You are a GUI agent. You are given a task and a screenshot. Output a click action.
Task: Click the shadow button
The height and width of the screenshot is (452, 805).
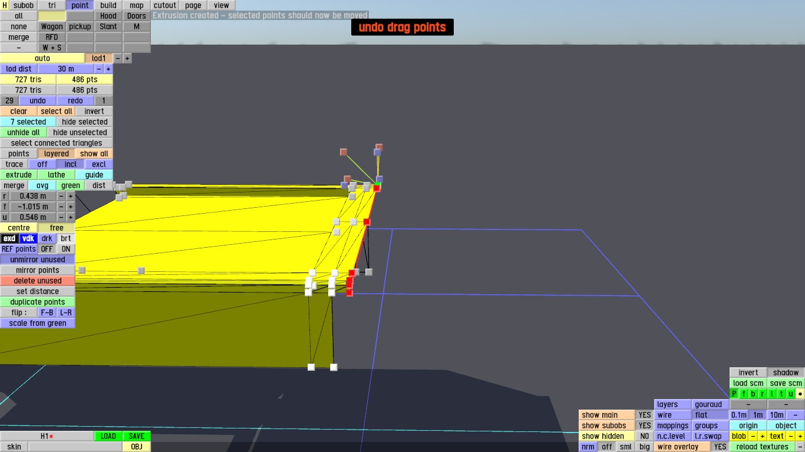click(x=786, y=373)
